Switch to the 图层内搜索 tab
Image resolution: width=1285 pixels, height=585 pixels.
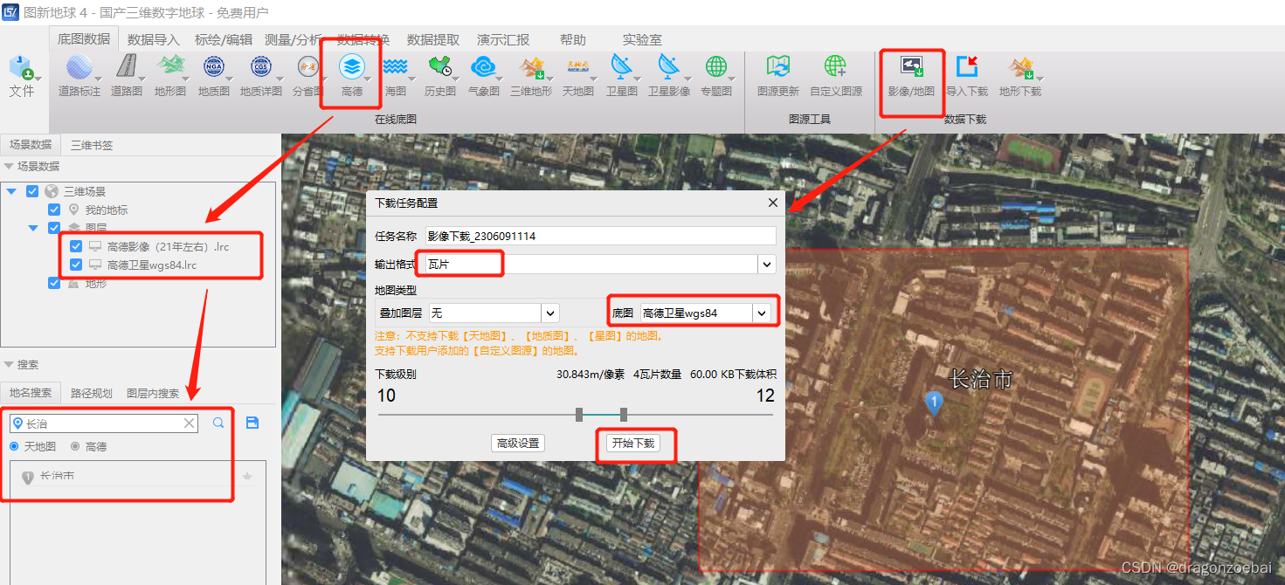click(x=153, y=393)
